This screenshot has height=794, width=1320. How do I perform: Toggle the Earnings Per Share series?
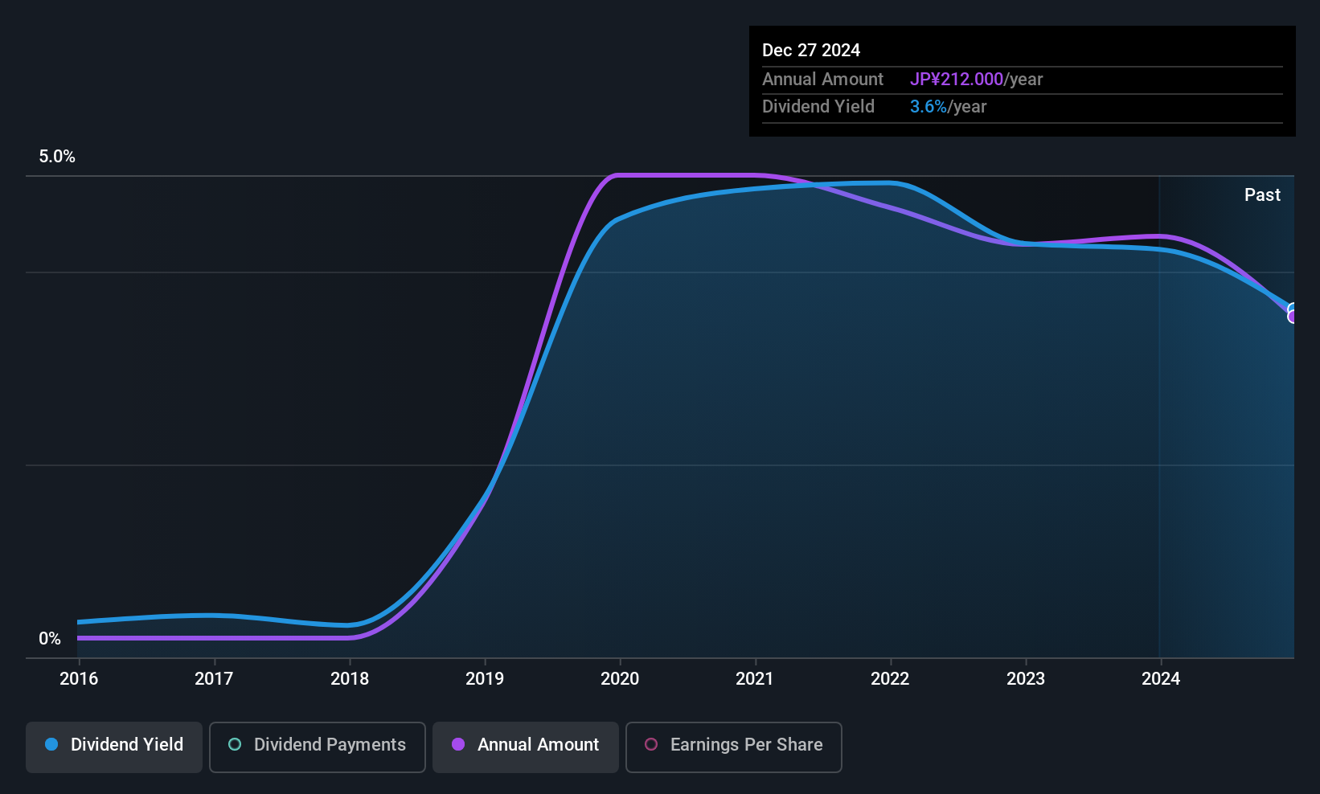click(x=734, y=747)
